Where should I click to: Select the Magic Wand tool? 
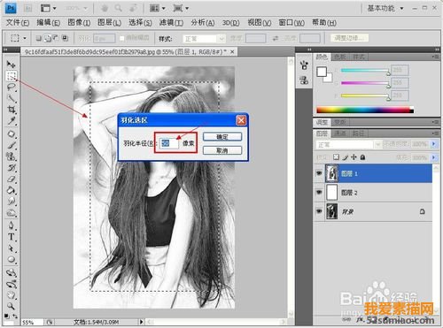tap(12, 98)
